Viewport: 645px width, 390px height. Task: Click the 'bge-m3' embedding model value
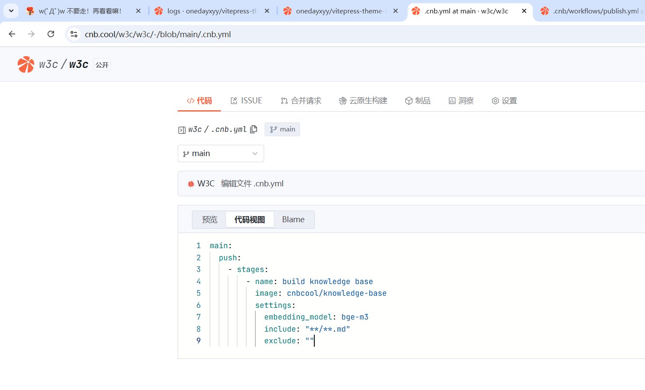point(355,317)
